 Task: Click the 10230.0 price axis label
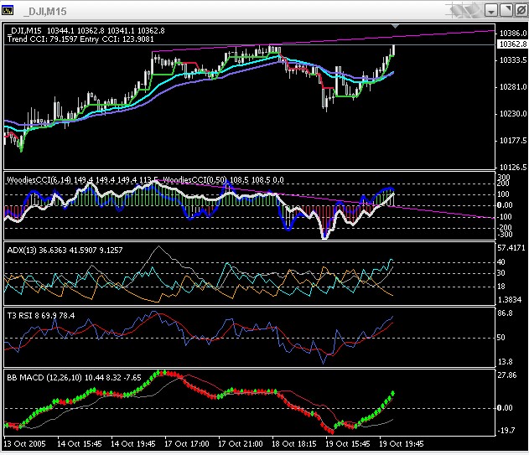tap(513, 114)
